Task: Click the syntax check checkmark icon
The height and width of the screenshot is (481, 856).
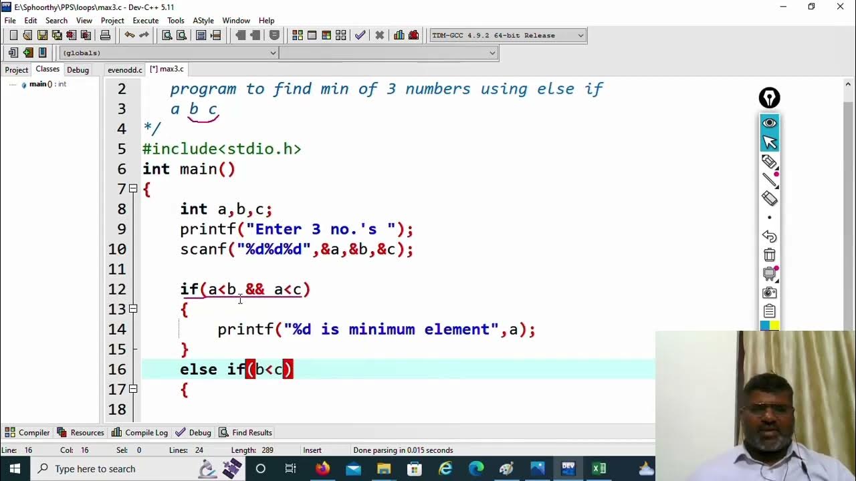Action: pos(360,35)
